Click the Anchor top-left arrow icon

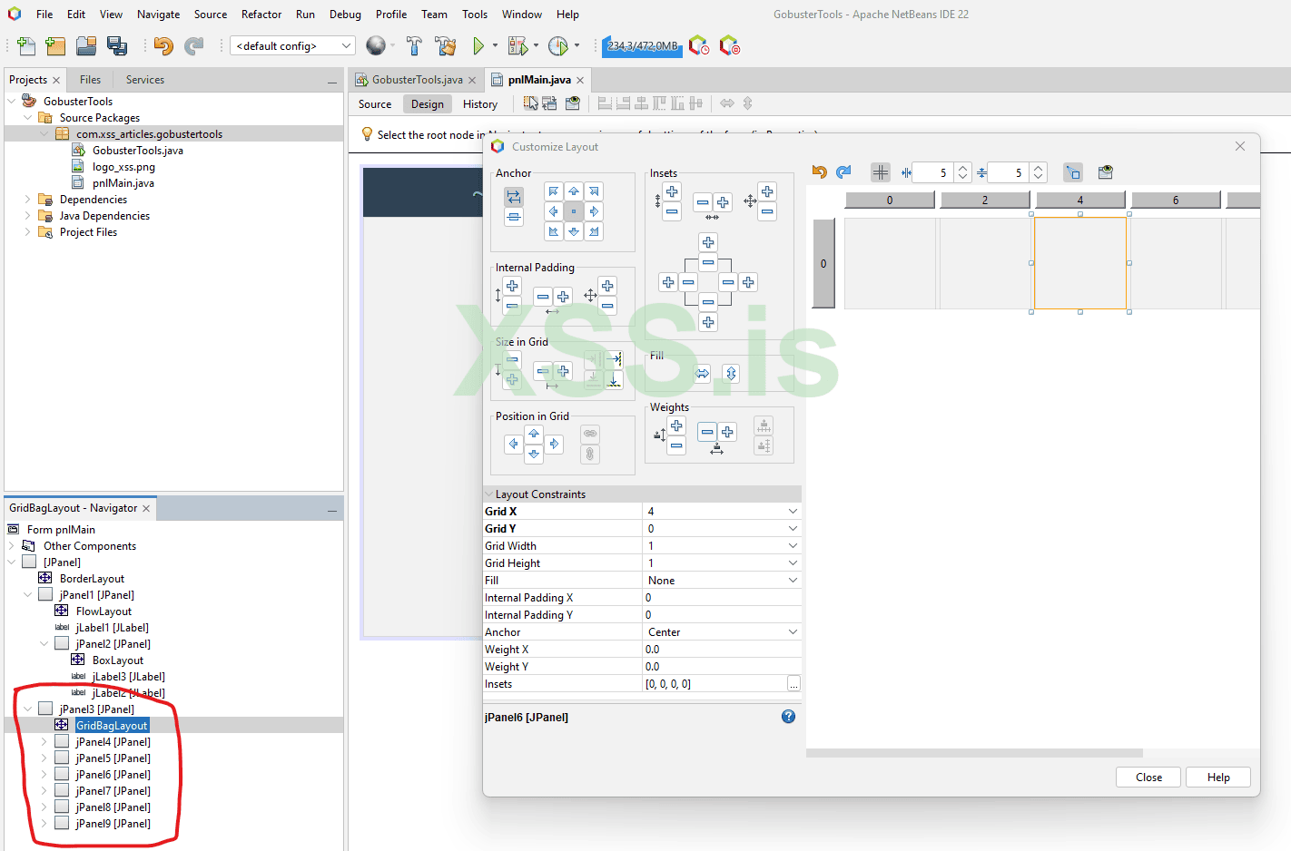pyautogui.click(x=553, y=191)
